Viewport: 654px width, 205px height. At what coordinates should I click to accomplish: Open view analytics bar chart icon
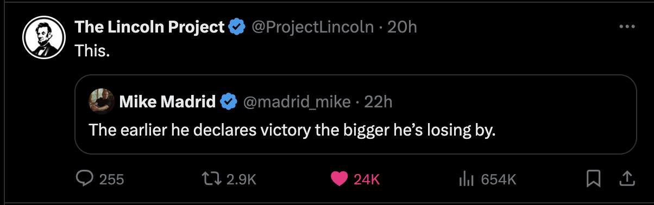point(467,178)
